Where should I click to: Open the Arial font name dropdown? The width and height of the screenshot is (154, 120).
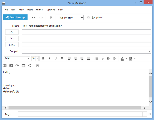(28, 58)
